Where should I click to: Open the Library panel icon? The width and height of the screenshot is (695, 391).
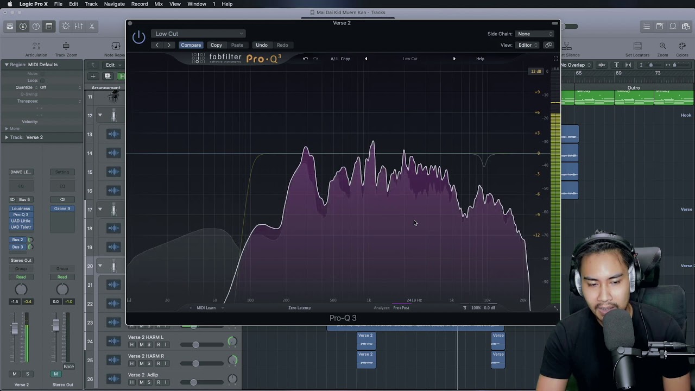pos(10,26)
